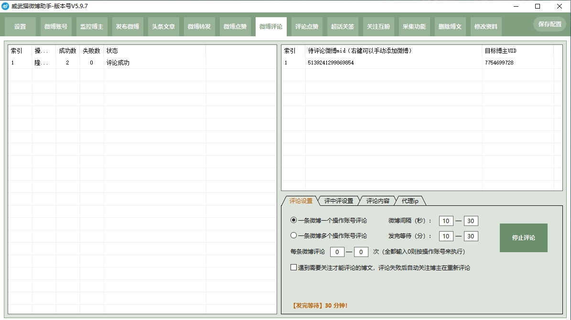Go to the 发布微博 tab
This screenshot has width=571, height=320.
tap(128, 27)
